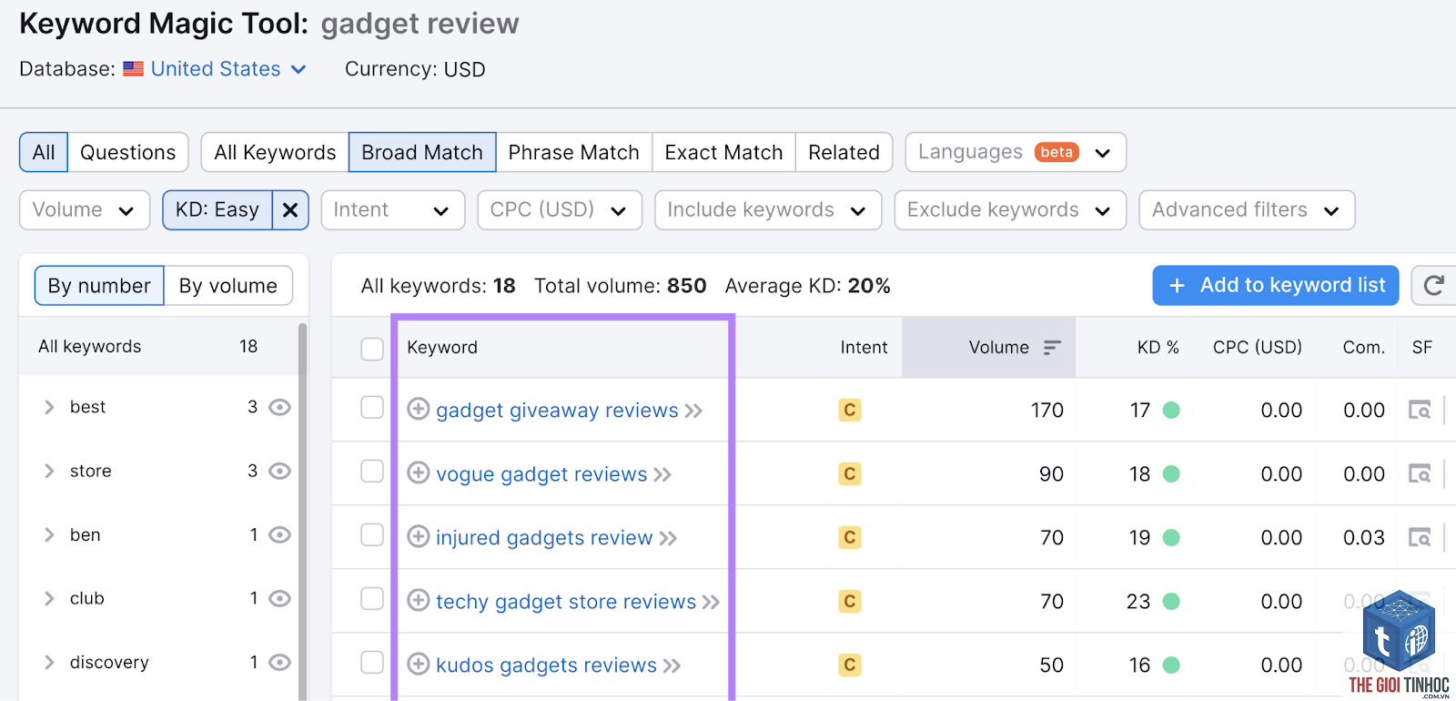1456x701 pixels.
Task: Click double-arrow next to injured gadgets review
Action: 668,539
